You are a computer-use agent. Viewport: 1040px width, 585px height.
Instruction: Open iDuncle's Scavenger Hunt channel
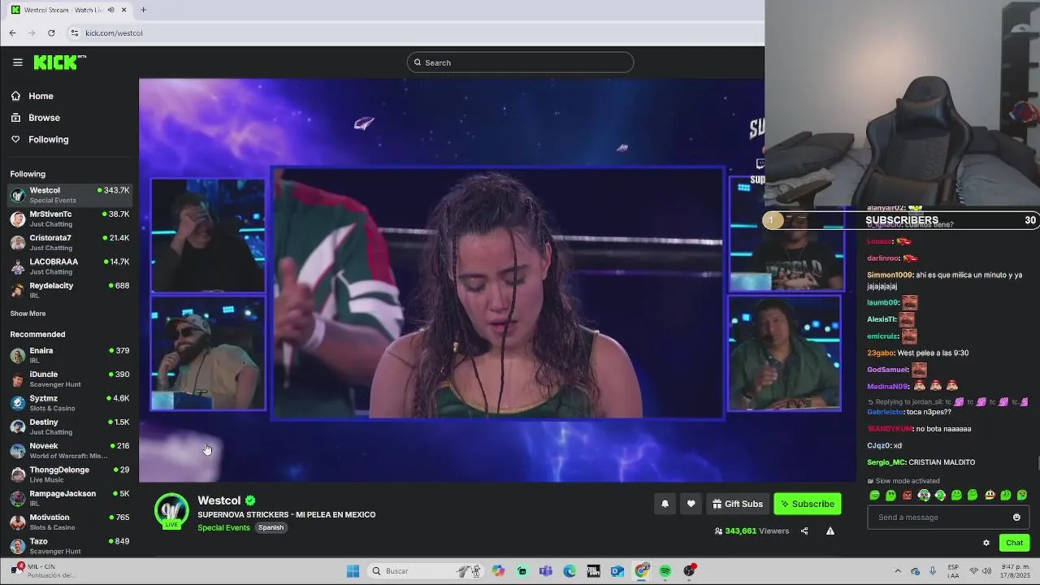point(69,379)
